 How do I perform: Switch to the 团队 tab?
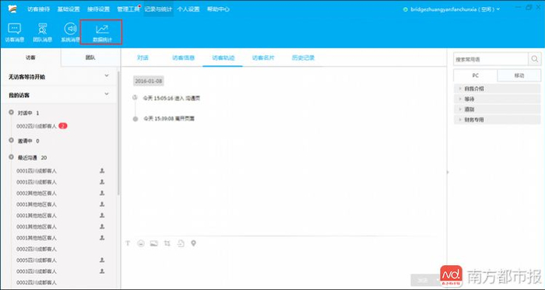coord(90,58)
